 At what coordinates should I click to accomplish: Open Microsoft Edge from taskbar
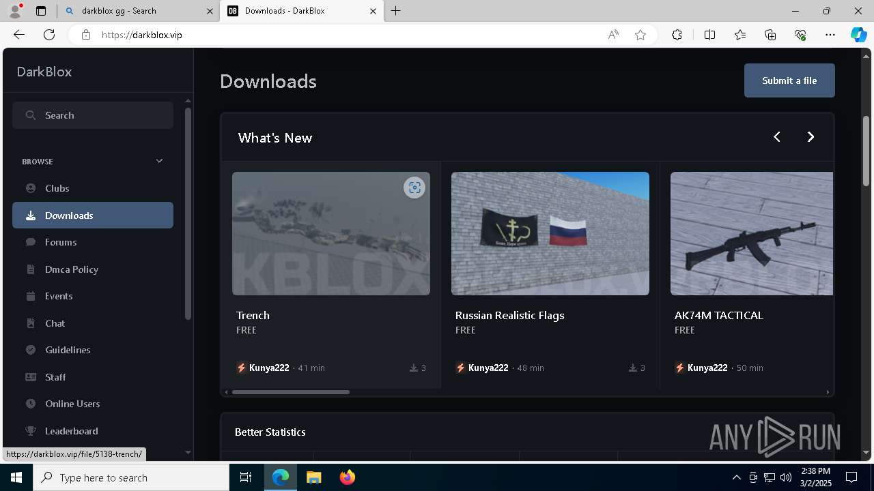pos(281,477)
